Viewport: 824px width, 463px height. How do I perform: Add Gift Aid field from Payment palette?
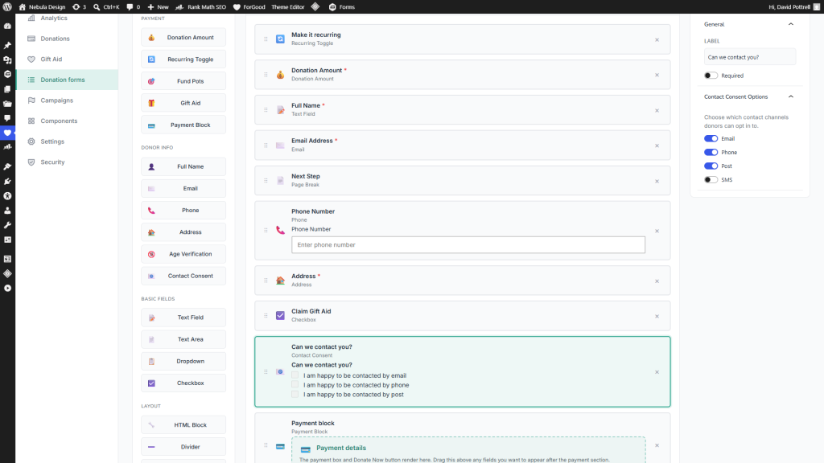183,103
